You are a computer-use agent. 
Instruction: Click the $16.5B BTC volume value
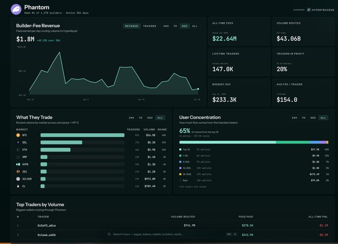[151, 135]
